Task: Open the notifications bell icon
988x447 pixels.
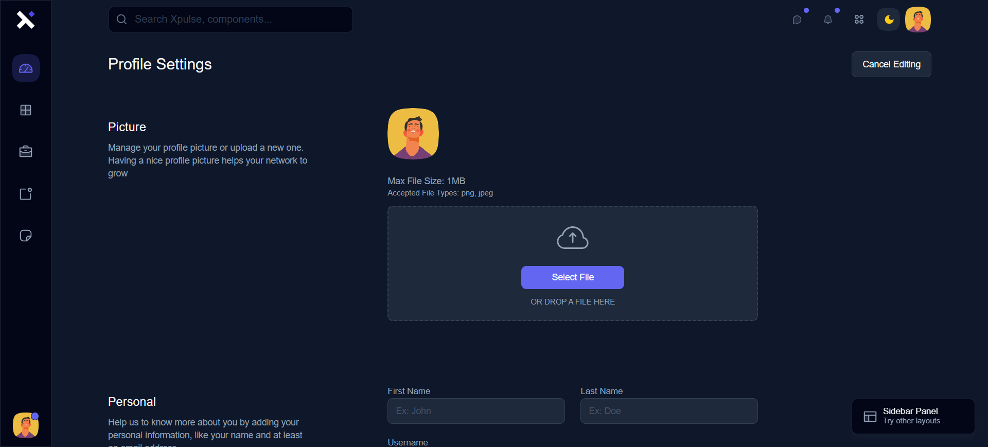Action: pyautogui.click(x=828, y=20)
